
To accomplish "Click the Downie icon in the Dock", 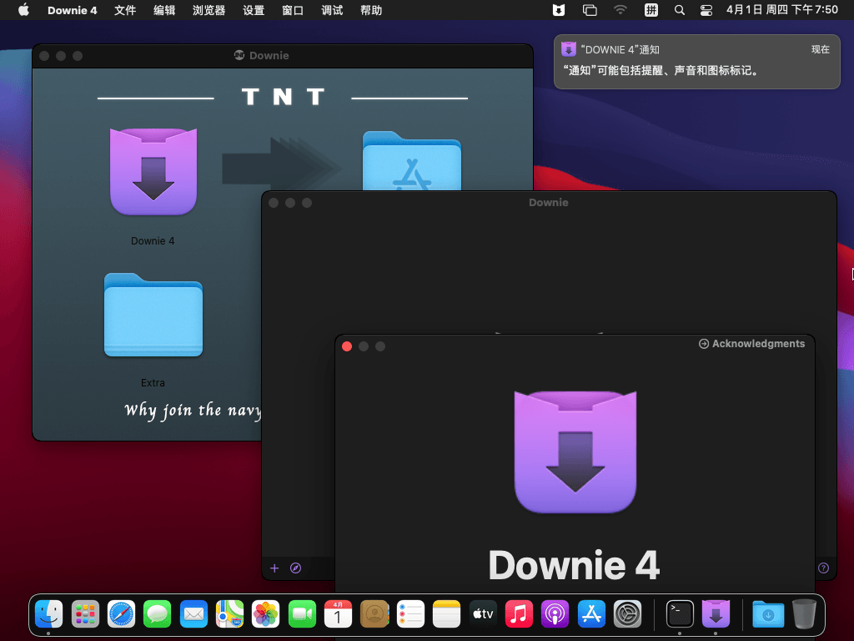I will 716,614.
